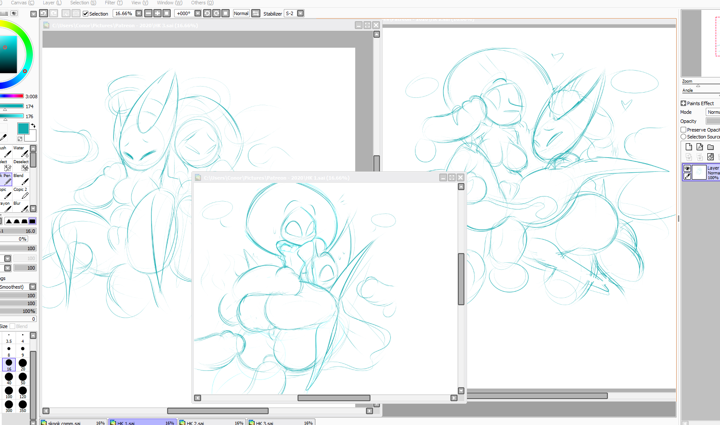Screen dimensions: 720x425
Task: Open the Selection menu
Action: click(x=83, y=3)
